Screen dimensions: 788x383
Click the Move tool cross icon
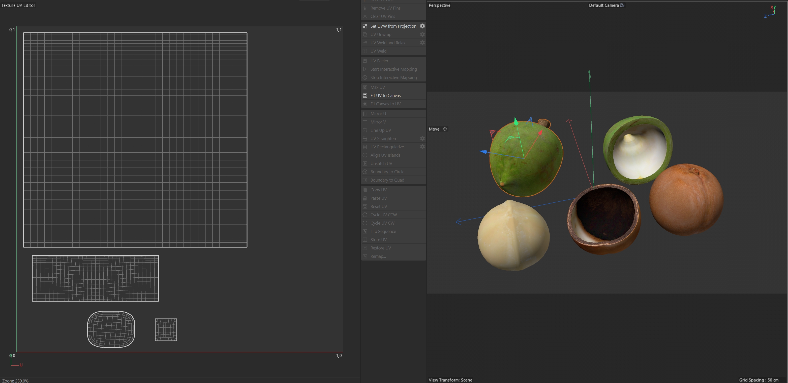[445, 129]
